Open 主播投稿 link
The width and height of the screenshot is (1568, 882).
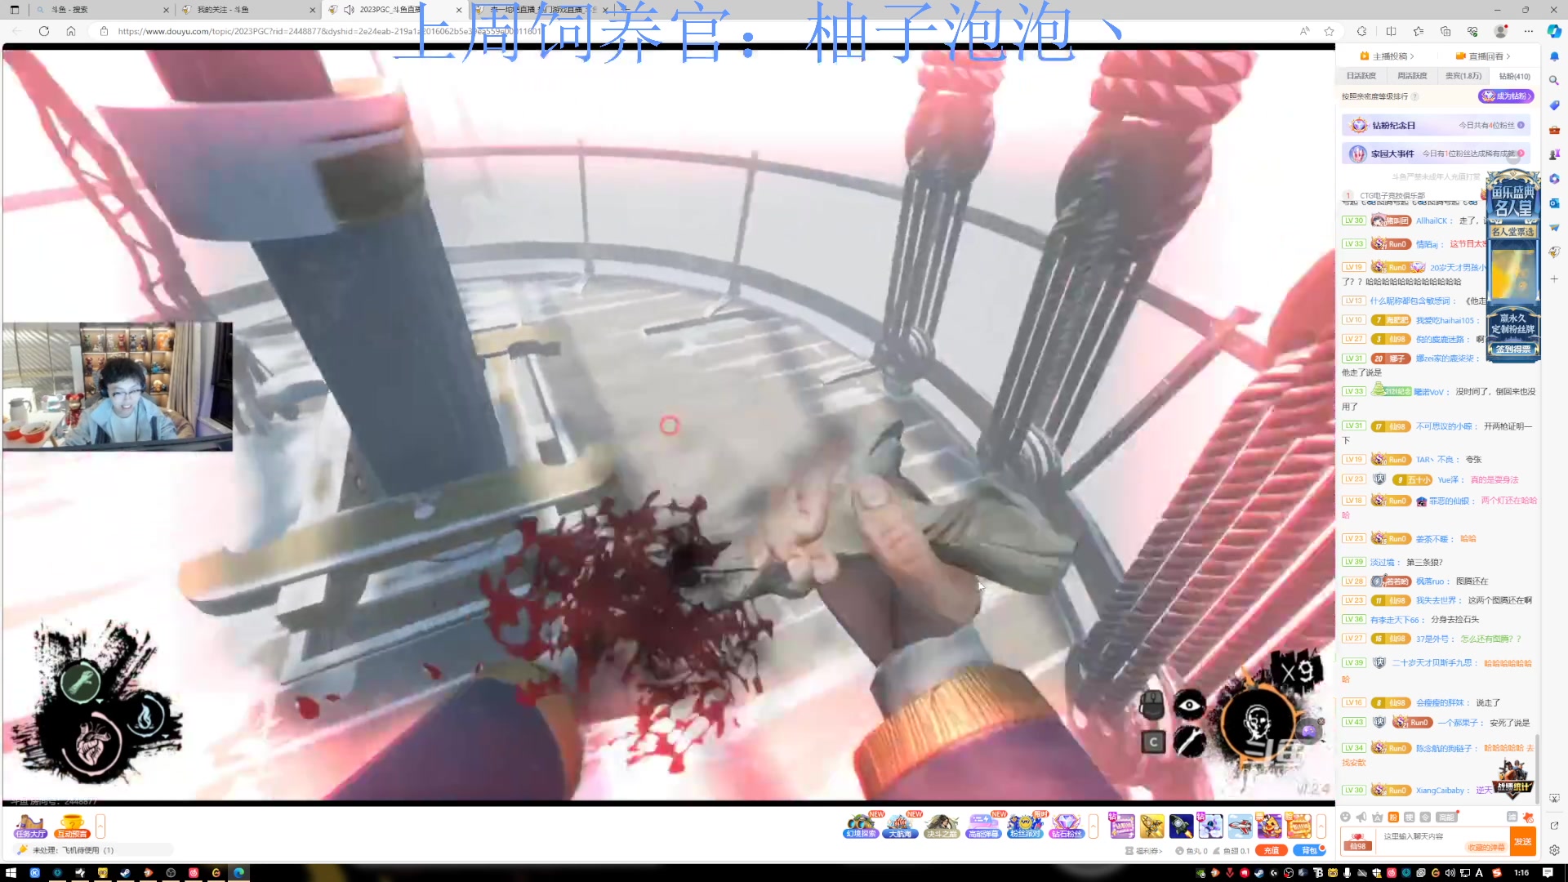click(1387, 56)
